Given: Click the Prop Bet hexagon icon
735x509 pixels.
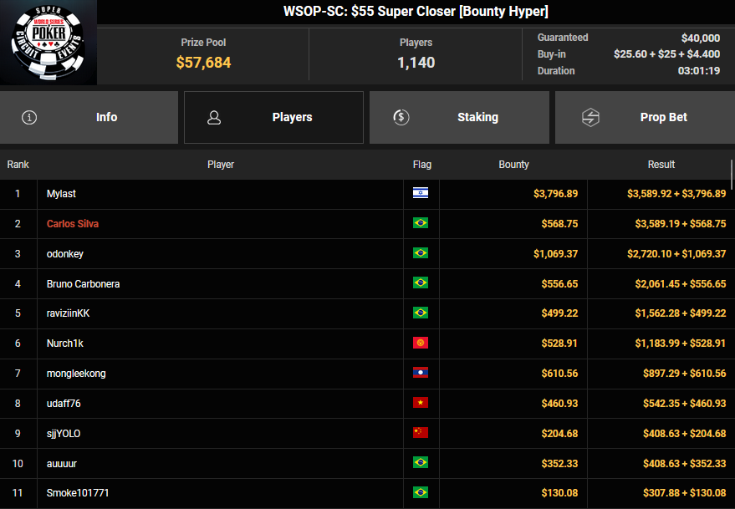Looking at the screenshot, I should pyautogui.click(x=590, y=117).
